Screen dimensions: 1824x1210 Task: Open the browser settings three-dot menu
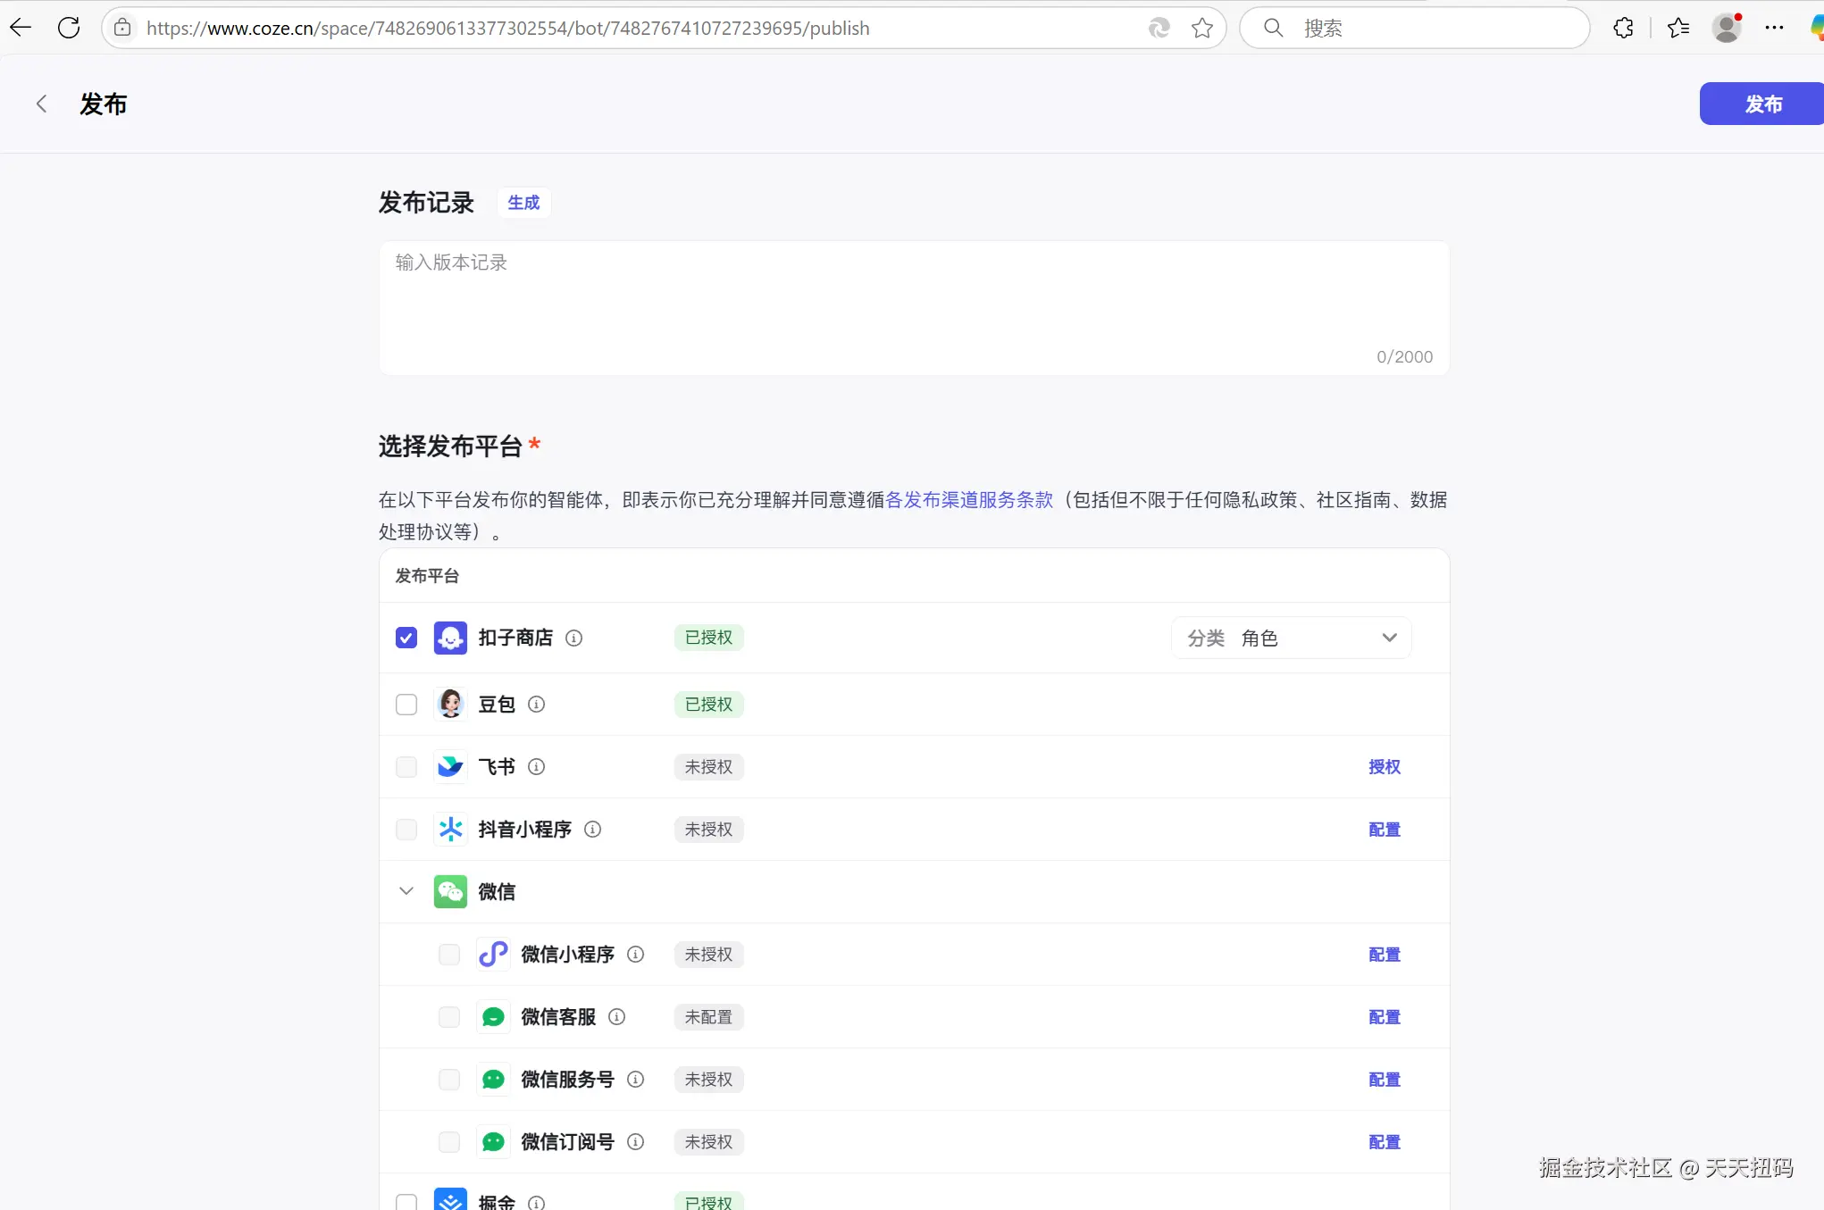point(1774,28)
